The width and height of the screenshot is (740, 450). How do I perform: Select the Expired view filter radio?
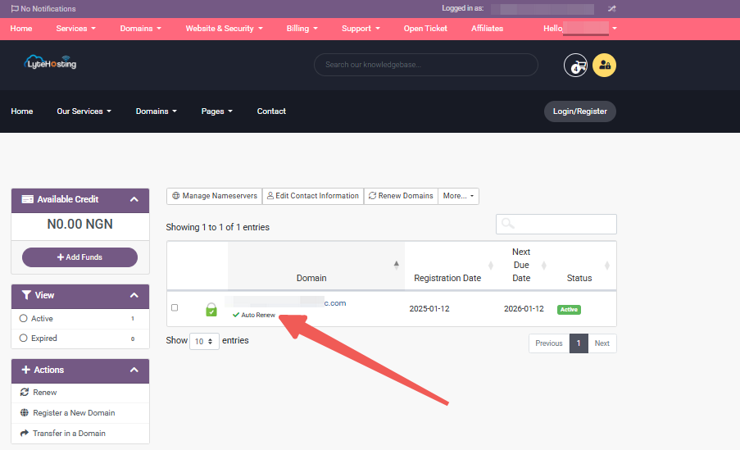tap(23, 338)
